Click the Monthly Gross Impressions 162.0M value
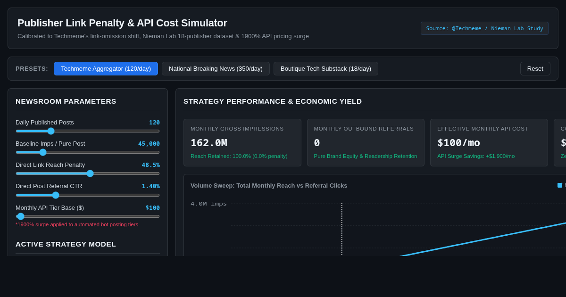Viewport: 566px width, 297px height. pos(209,143)
